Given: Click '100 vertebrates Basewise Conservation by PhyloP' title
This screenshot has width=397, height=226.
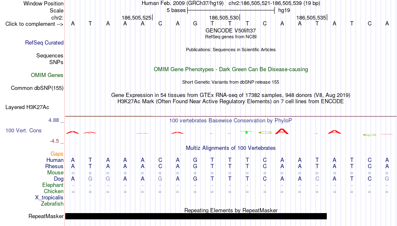Looking at the screenshot, I should point(231,121).
